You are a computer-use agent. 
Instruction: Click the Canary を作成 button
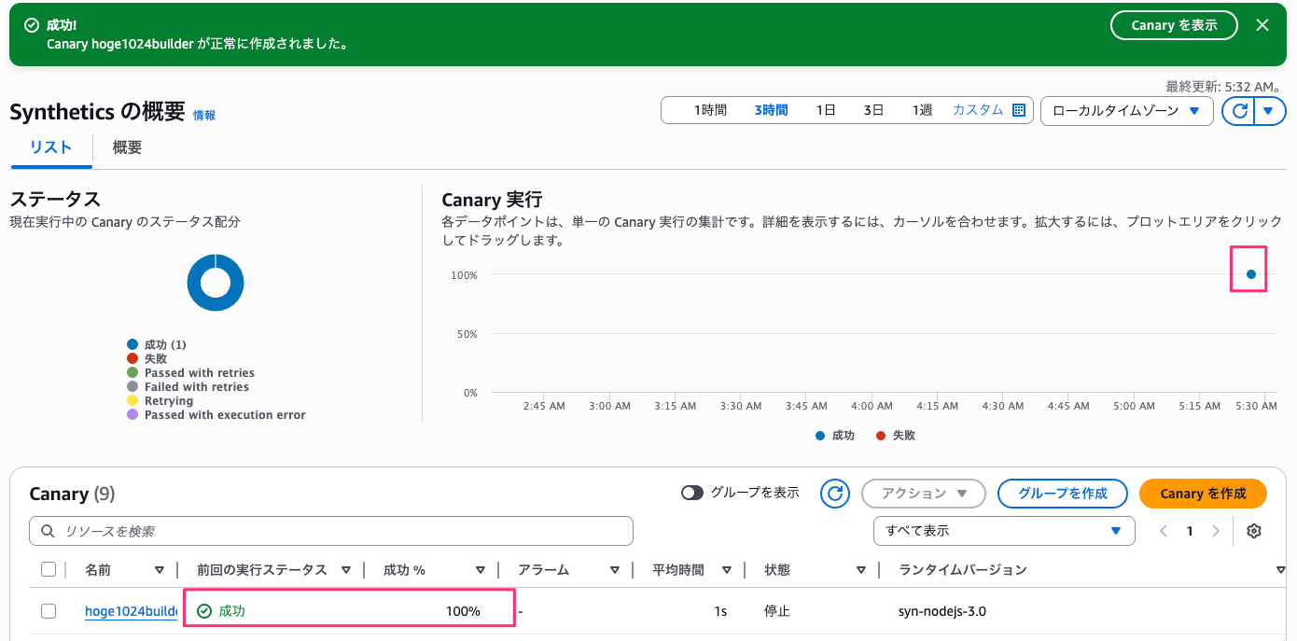pos(1203,494)
